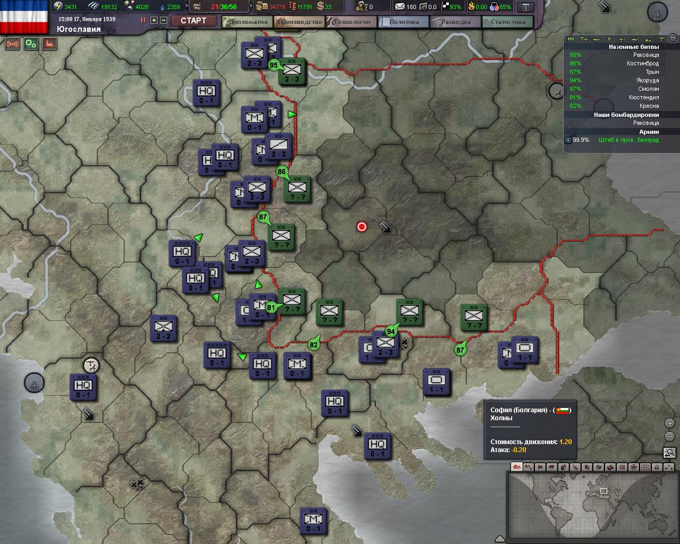Viewport: 680px width, 544px height.
Task: Click the battle bubble showing 86
Action: click(x=282, y=171)
